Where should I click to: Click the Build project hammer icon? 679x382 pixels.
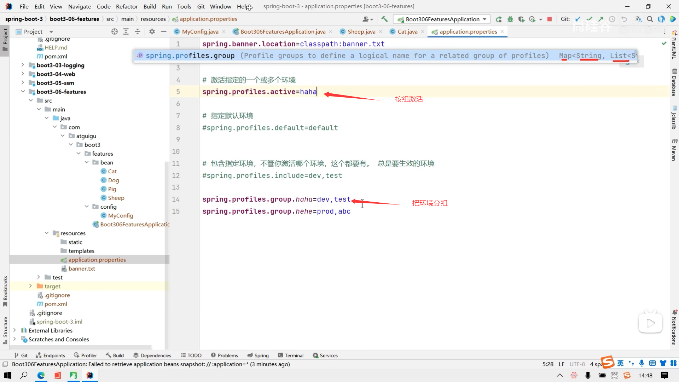[384, 19]
